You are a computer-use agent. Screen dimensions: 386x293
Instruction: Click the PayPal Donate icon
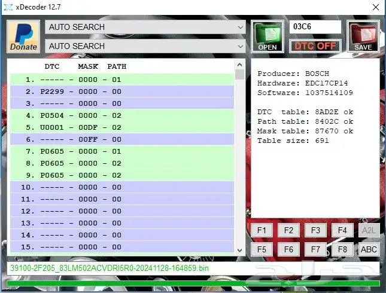(23, 36)
